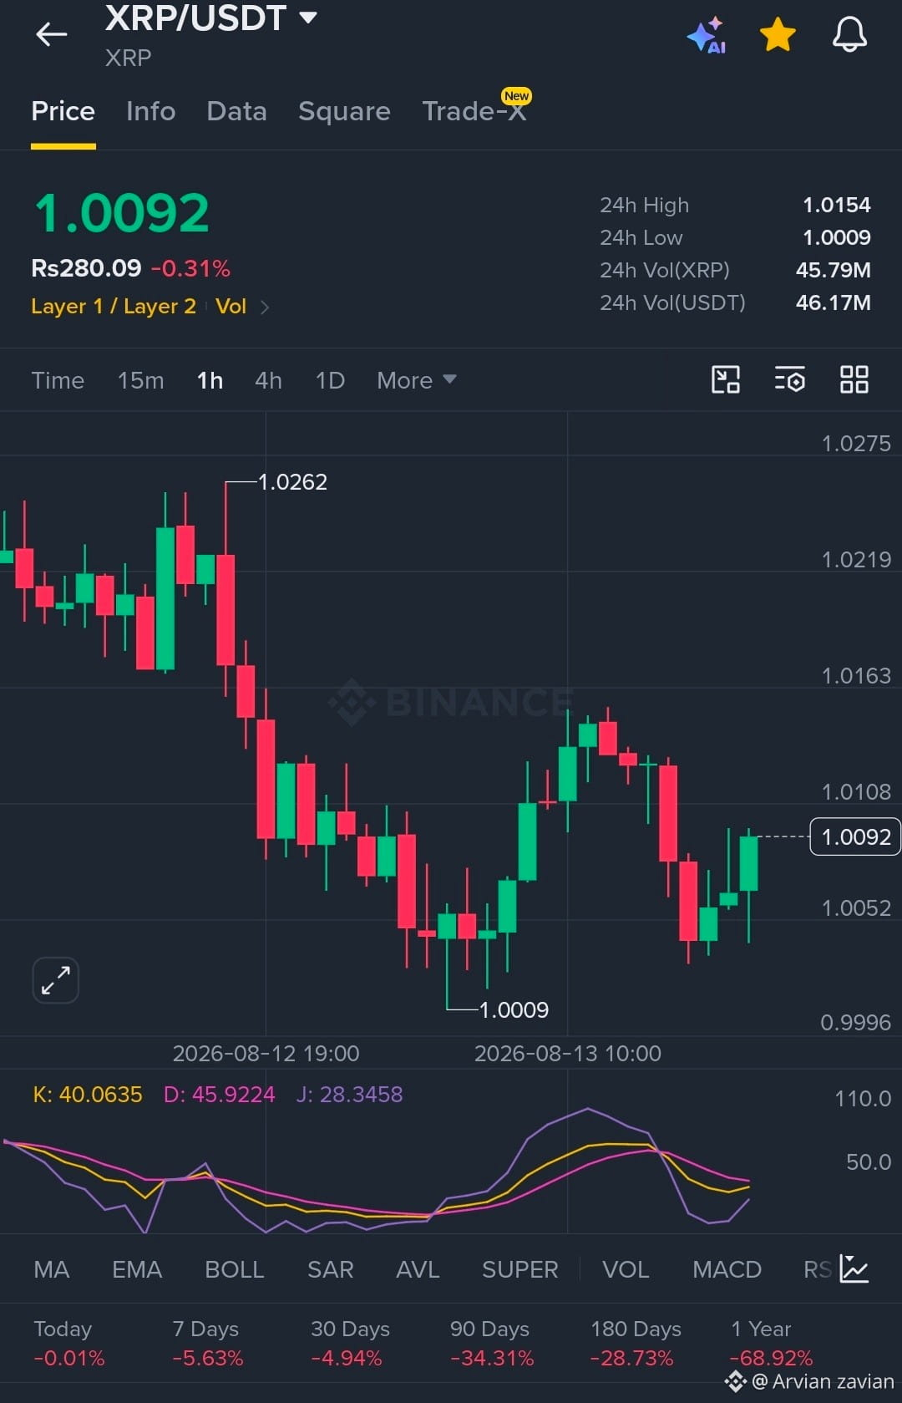
Task: Click the 1.0092 current price label on axis
Action: coord(855,836)
